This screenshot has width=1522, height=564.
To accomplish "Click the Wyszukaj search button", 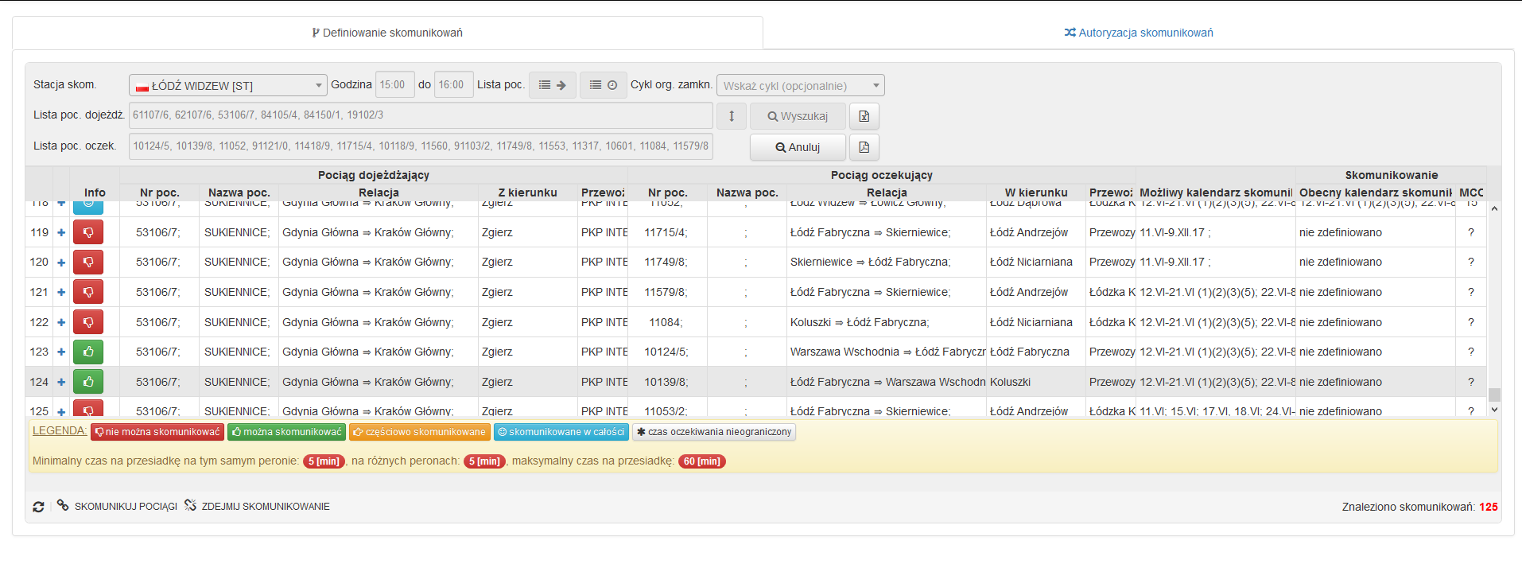I will [798, 116].
